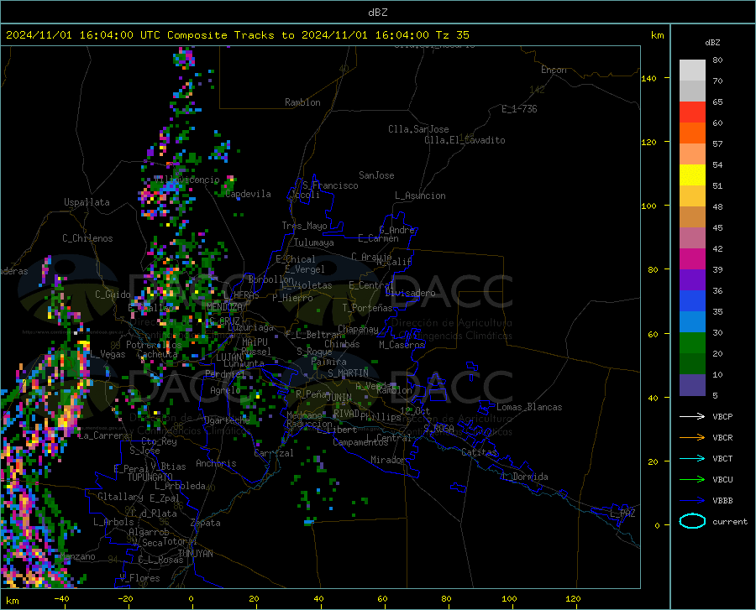Click the 'dBZ' label above the color scale

pyautogui.click(x=712, y=42)
